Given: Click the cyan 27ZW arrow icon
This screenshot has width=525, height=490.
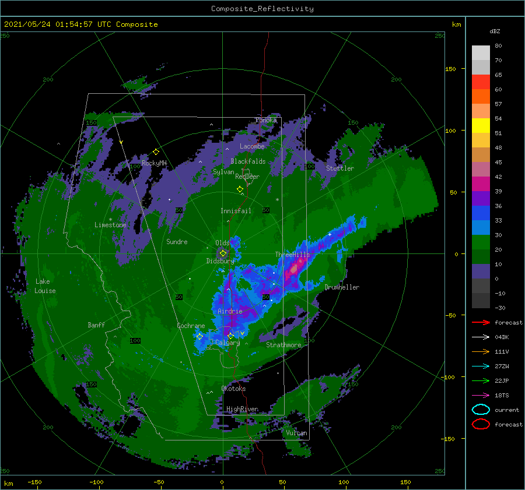Looking at the screenshot, I should click(x=481, y=366).
